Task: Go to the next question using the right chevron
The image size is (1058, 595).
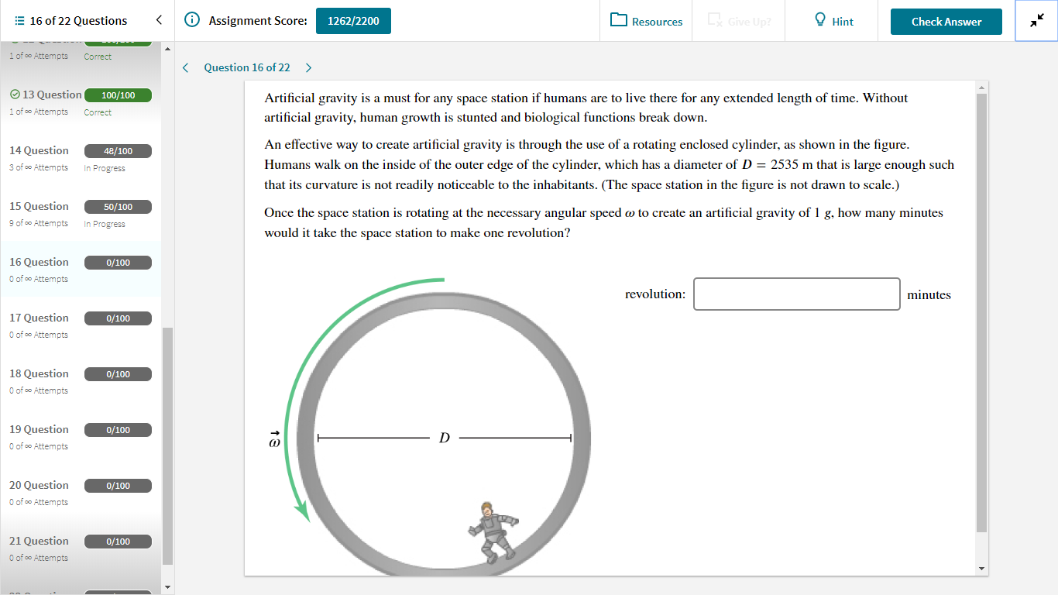Action: (308, 67)
